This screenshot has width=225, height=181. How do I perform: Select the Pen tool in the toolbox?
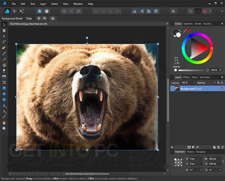click(4, 48)
